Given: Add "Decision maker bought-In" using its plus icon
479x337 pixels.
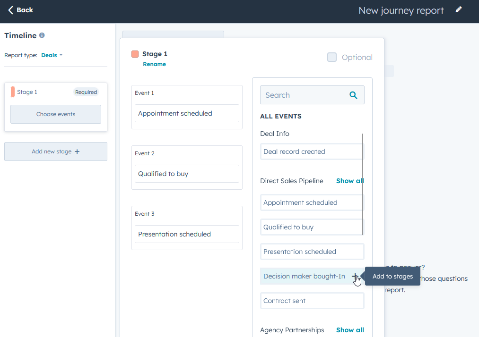Looking at the screenshot, I should (x=355, y=276).
